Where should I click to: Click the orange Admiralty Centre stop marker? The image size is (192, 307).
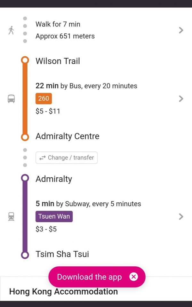[x=25, y=137]
